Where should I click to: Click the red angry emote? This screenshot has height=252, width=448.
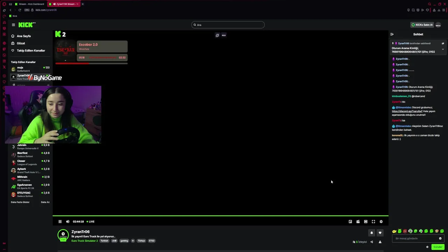(405, 231)
